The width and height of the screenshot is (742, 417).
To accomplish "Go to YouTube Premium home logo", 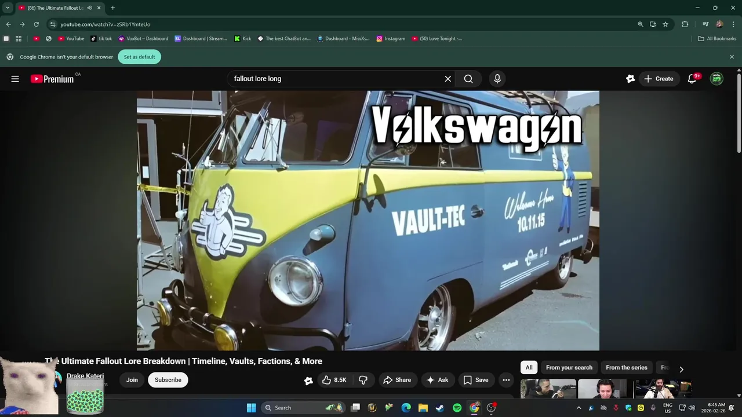I will coord(52,79).
